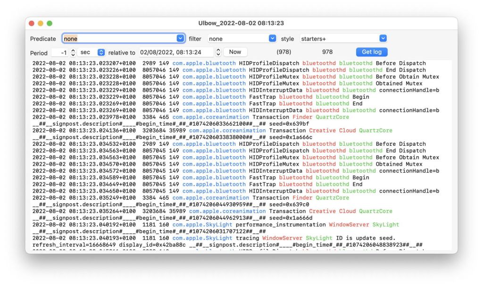
Task: Open the Predicate combo box arrow
Action: tap(180, 39)
